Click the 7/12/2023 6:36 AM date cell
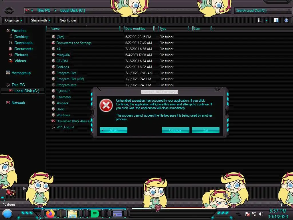The width and height of the screenshot is (293, 220). pos(138,49)
